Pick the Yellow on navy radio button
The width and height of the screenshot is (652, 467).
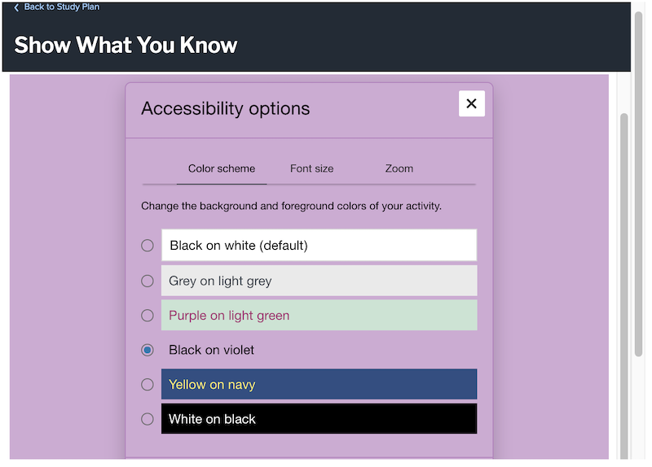click(x=148, y=384)
